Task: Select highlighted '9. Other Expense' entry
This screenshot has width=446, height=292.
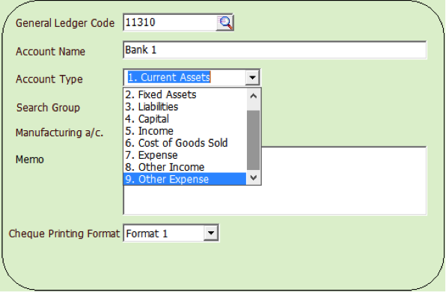Action: click(185, 179)
